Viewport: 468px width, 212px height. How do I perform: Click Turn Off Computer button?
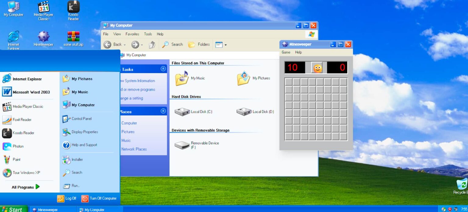point(99,198)
